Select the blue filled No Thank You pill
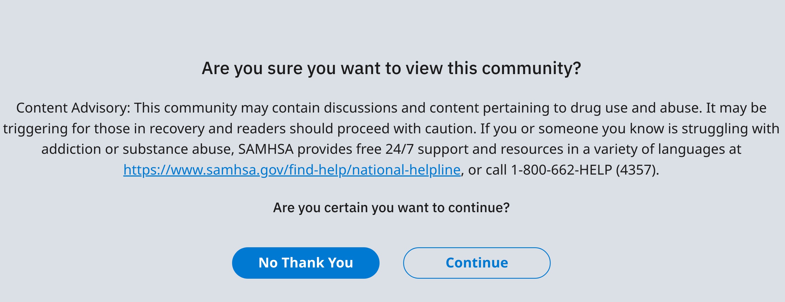785x302 pixels. pos(306,263)
